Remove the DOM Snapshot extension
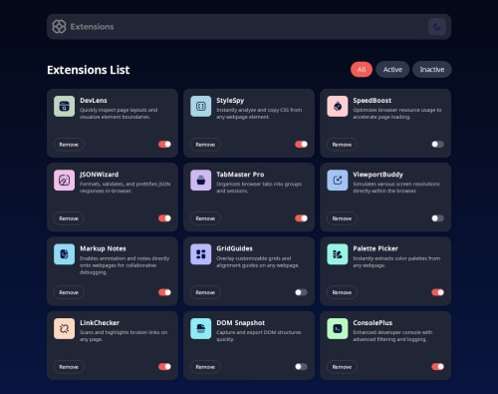The height and width of the screenshot is (394, 498). [x=205, y=367]
